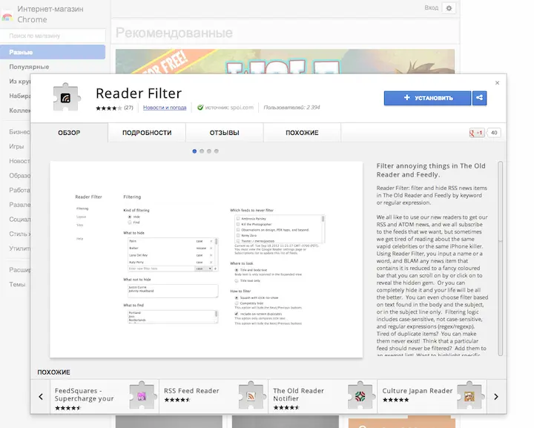
Task: Click the Рекомендованные heading in the background
Action: click(x=174, y=33)
